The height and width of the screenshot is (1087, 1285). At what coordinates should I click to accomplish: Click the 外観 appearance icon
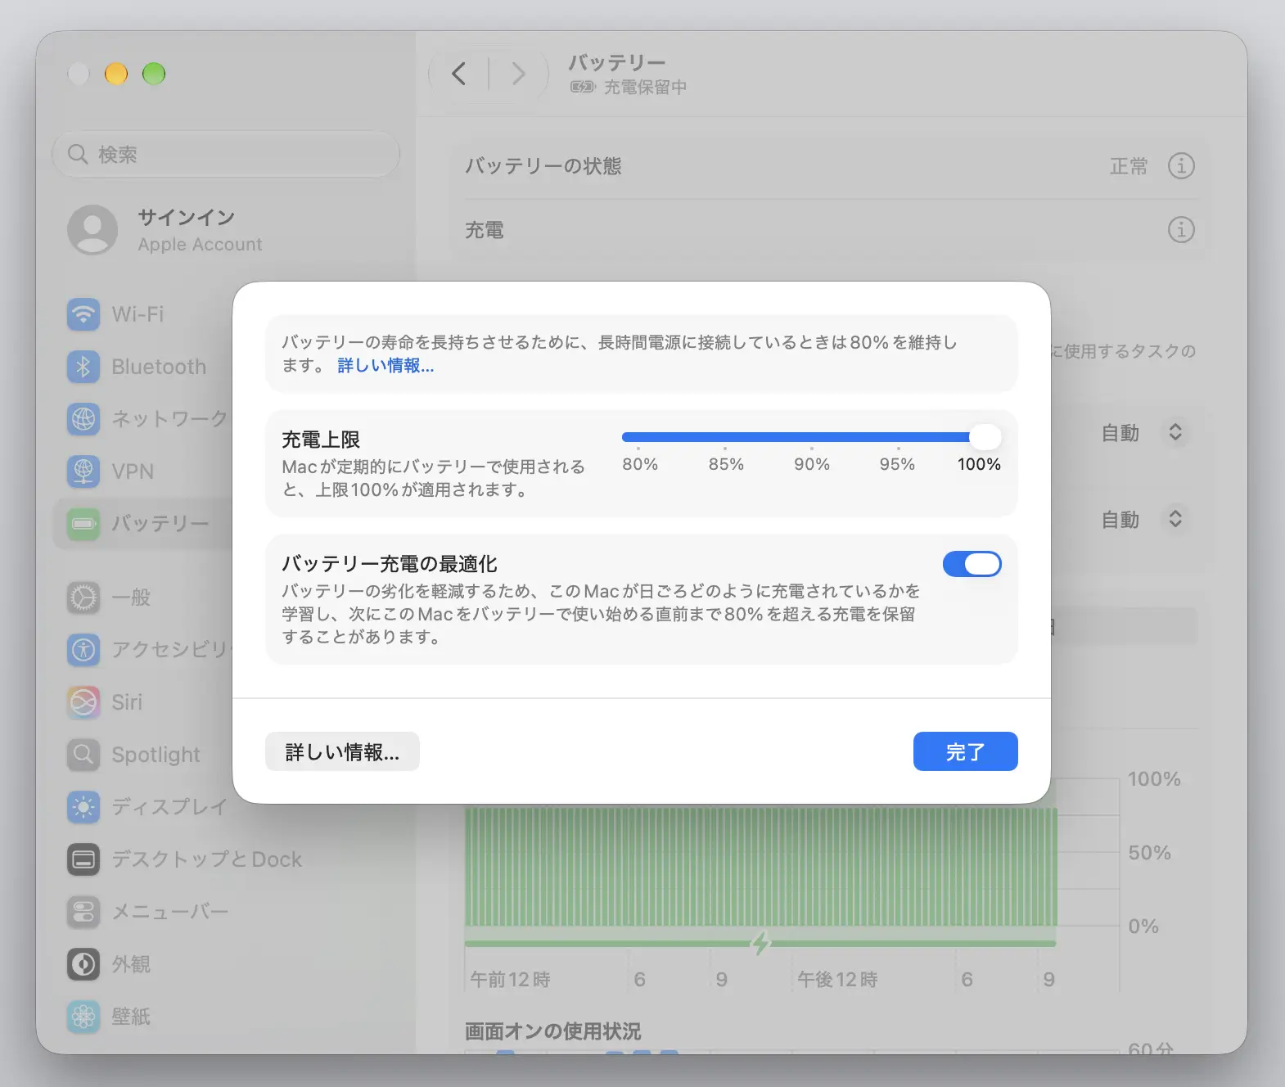coord(83,964)
